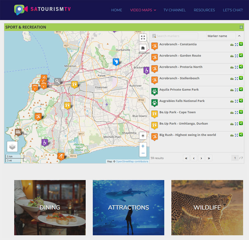Image resolution: width=249 pixels, height=240 pixels.
Task: Select the blue footprint marker on the map
Action: tap(116, 62)
